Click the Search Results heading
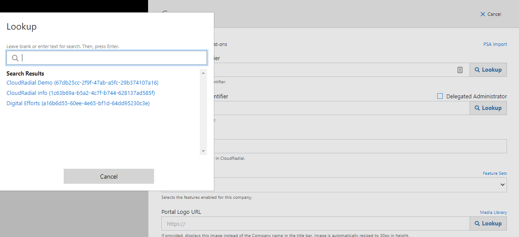The image size is (519, 237). (25, 73)
